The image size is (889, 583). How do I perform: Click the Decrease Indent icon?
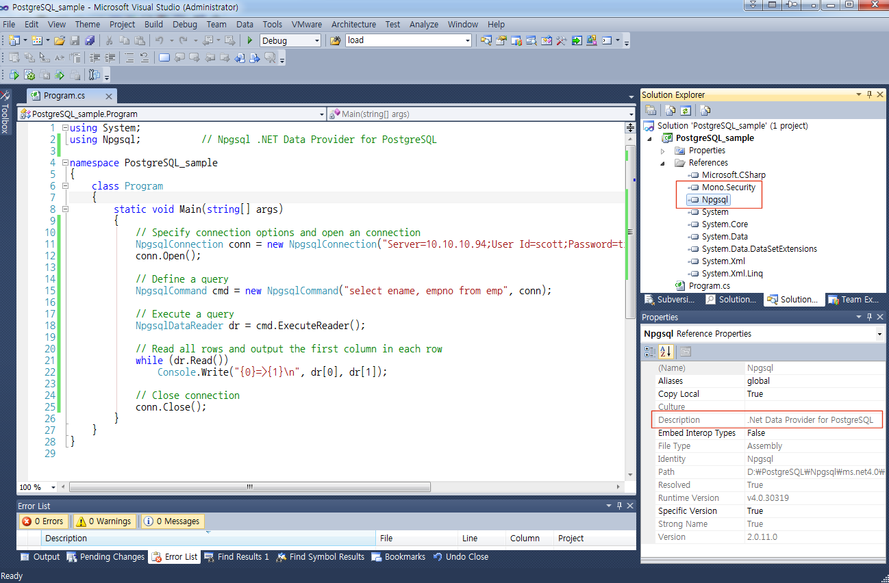[x=95, y=57]
